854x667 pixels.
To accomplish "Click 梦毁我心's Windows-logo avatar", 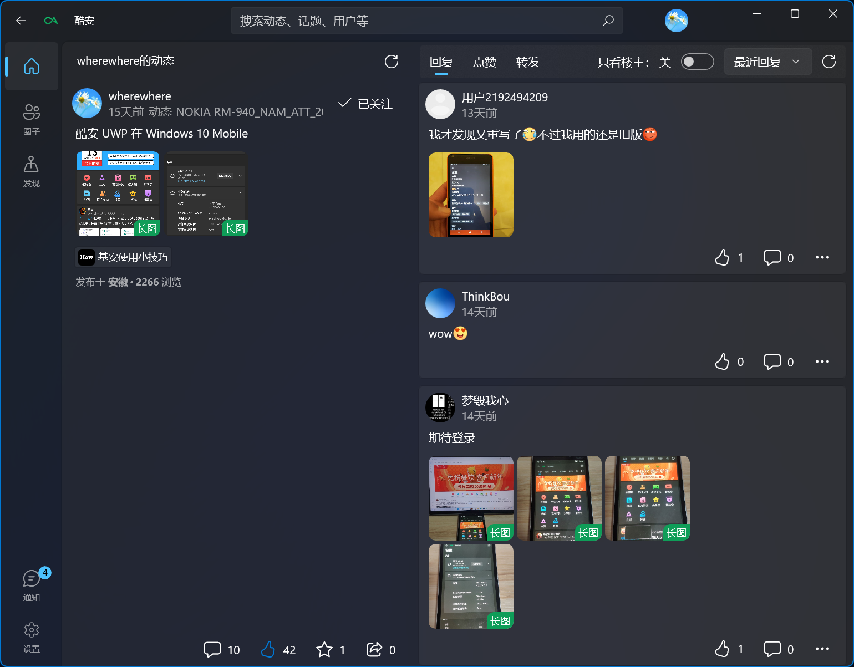I will (x=440, y=408).
